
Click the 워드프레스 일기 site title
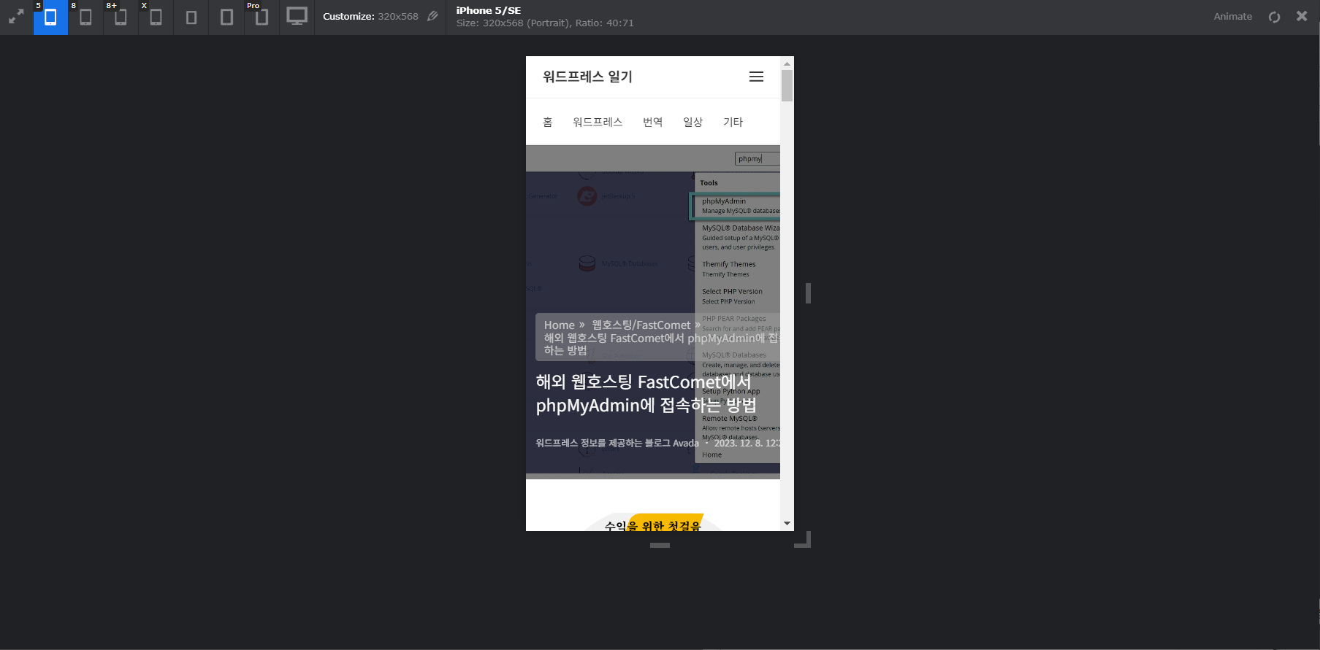point(587,77)
